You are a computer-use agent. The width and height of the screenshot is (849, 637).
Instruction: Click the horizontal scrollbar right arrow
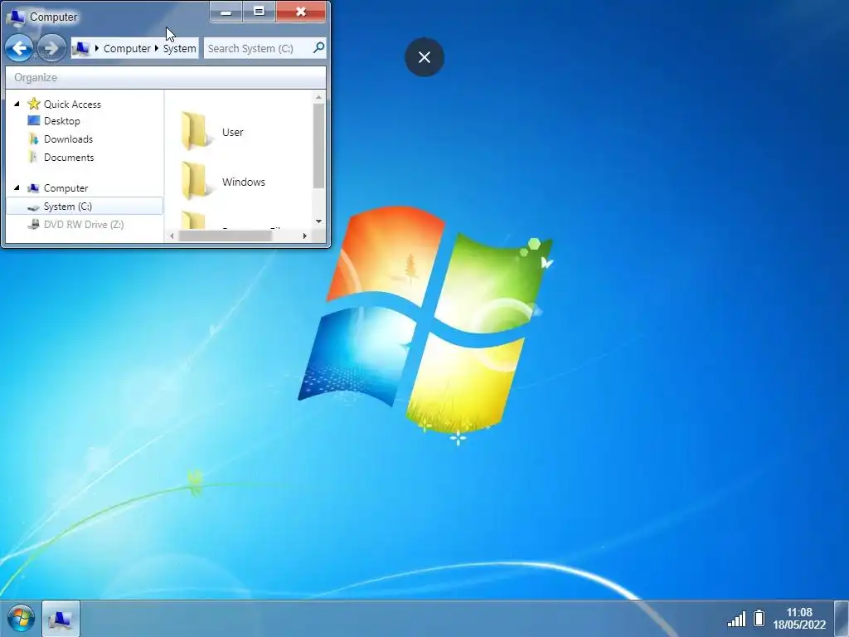(x=305, y=236)
